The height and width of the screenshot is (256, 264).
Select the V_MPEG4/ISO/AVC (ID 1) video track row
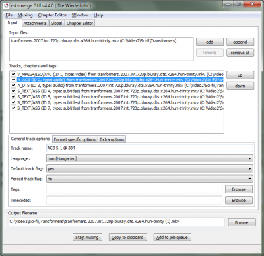120,74
